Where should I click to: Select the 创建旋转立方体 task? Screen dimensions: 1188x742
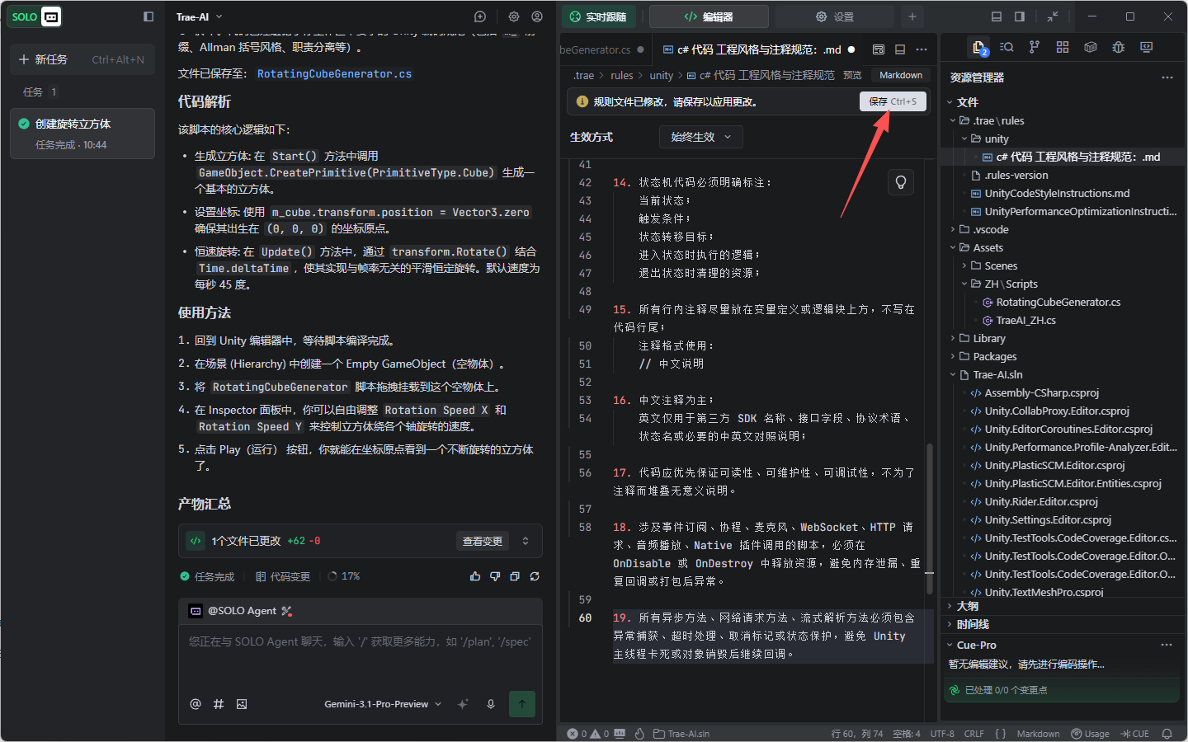82,134
